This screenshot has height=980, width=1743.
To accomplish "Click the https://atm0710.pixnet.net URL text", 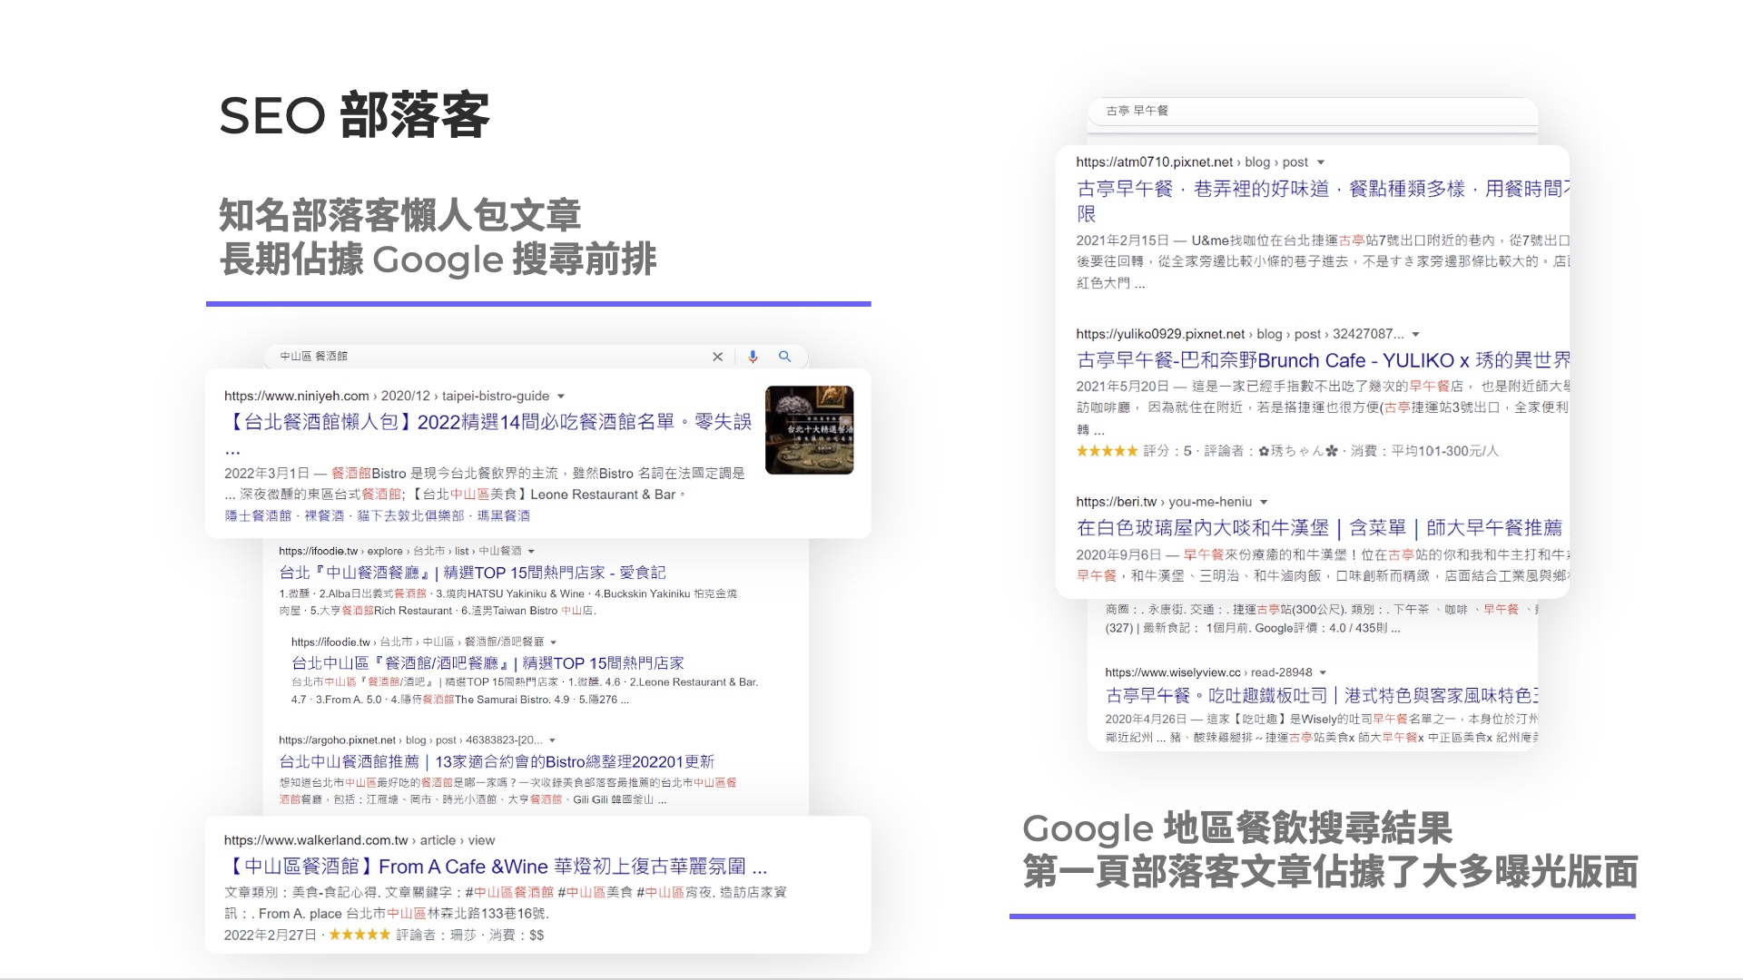I will 1154,162.
